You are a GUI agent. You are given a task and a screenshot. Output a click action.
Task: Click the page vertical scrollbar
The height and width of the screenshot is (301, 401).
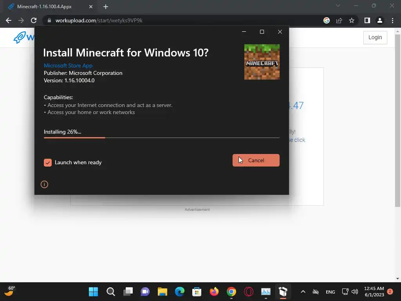click(x=397, y=120)
